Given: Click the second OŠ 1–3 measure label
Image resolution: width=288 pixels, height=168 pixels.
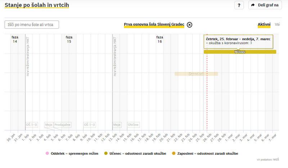Looking at the screenshot, I should click(90, 125).
